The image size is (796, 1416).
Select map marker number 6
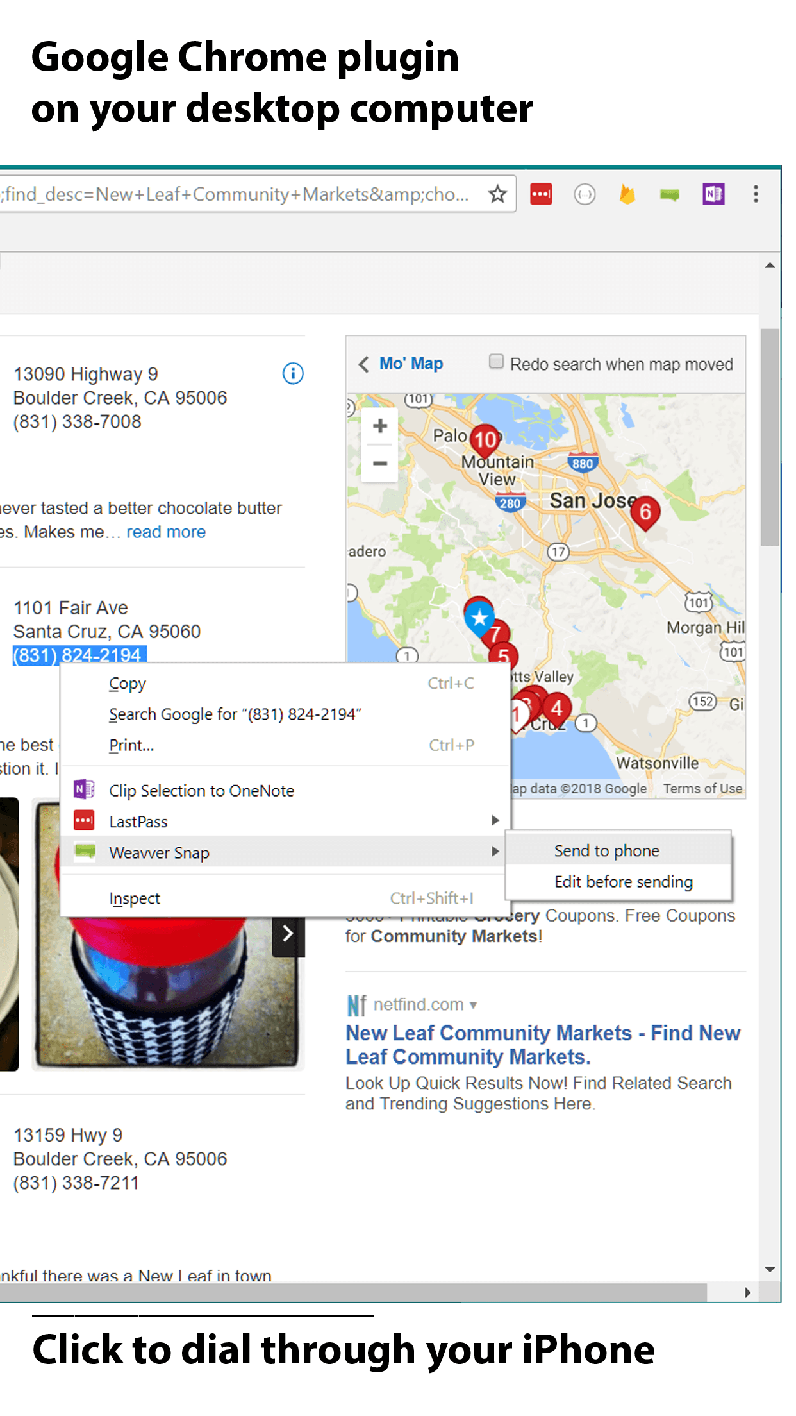(645, 512)
